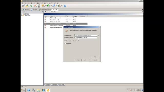Click the Next > button

pos(85,60)
